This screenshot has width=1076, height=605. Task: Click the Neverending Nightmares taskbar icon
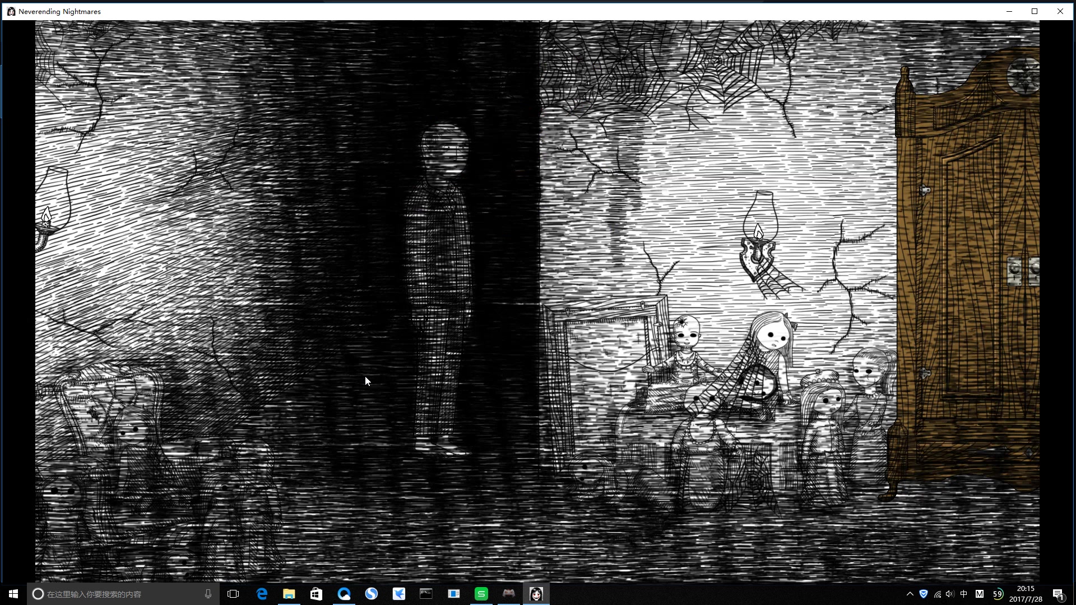tap(536, 594)
